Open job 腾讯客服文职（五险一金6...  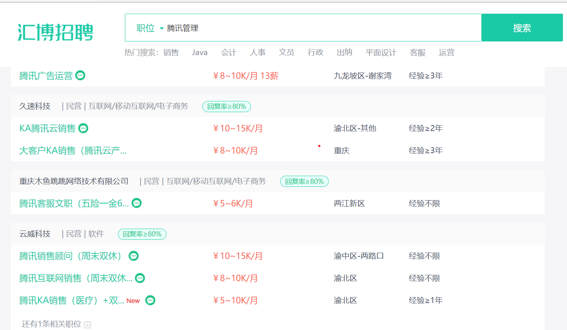[74, 203]
